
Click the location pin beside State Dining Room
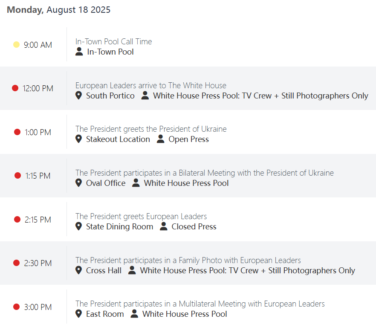click(x=78, y=226)
